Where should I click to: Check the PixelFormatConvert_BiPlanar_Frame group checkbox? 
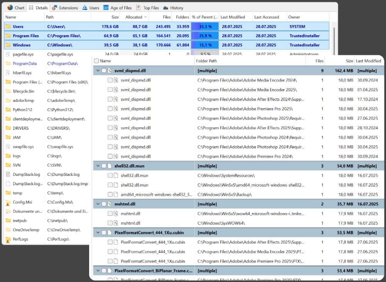click(x=104, y=271)
